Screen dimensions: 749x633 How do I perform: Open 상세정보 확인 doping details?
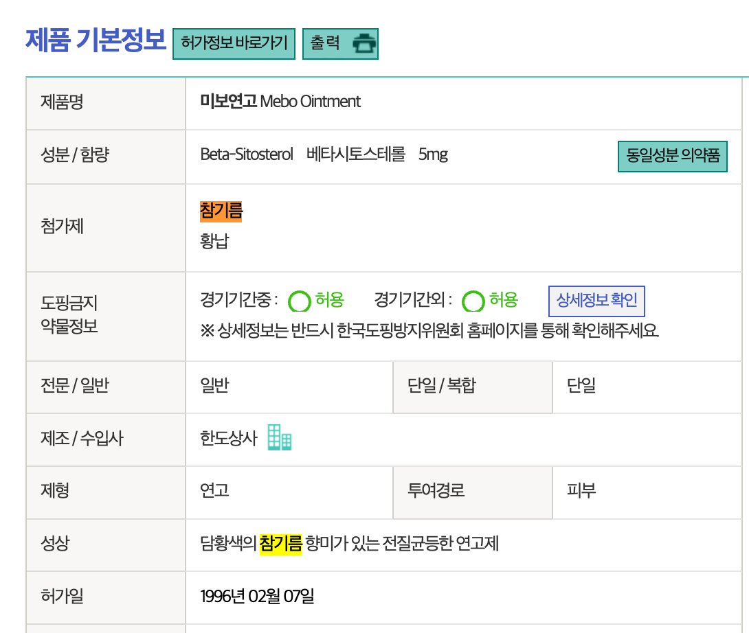pyautogui.click(x=596, y=301)
